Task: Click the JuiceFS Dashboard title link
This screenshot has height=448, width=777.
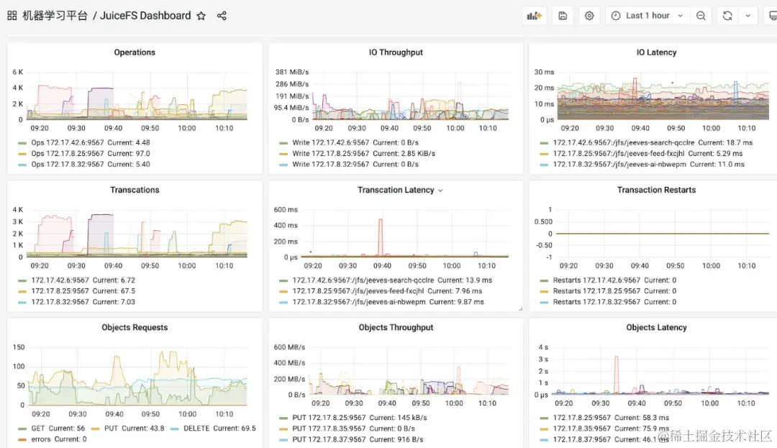Action: click(145, 16)
